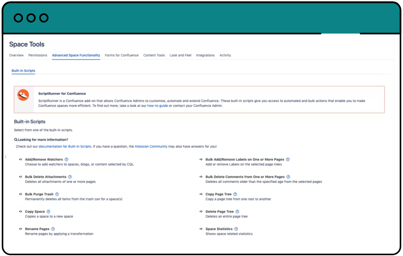Open help icon next to Bulk Delete Comments

pos(288,177)
